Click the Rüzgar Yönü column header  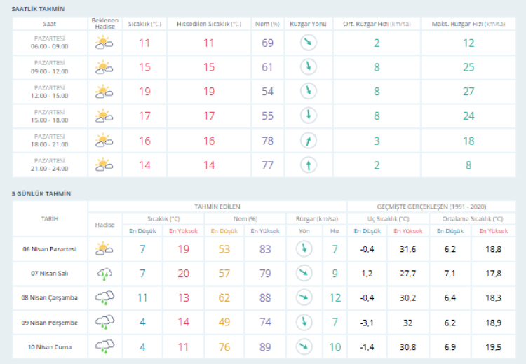[307, 23]
